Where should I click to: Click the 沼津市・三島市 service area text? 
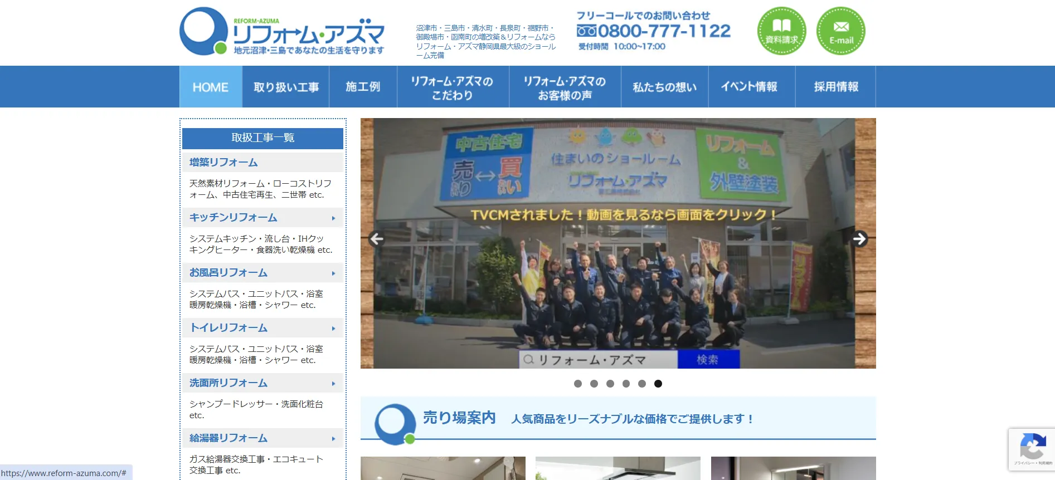coord(485,42)
